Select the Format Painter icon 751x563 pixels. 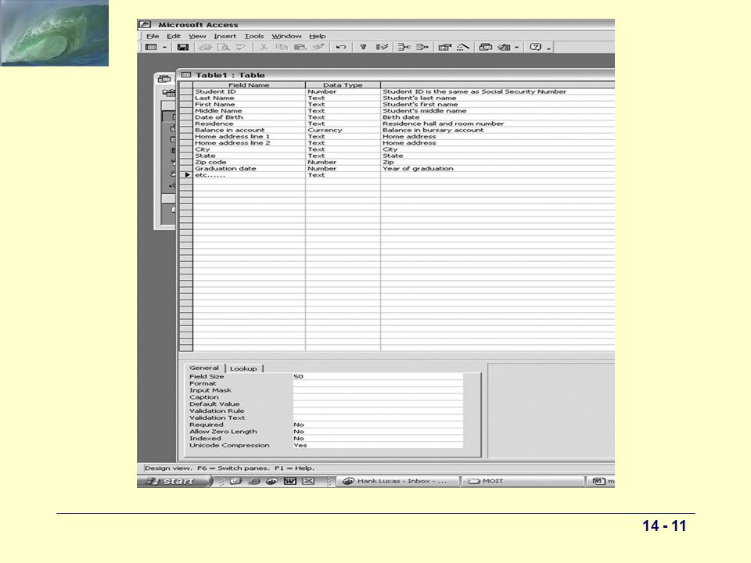point(318,47)
